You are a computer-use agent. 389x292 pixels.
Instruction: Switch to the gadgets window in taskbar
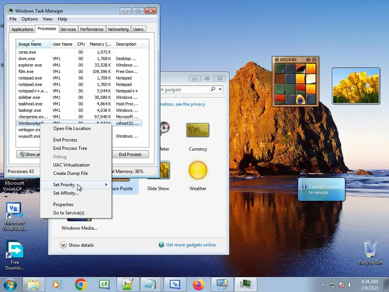tap(222, 284)
